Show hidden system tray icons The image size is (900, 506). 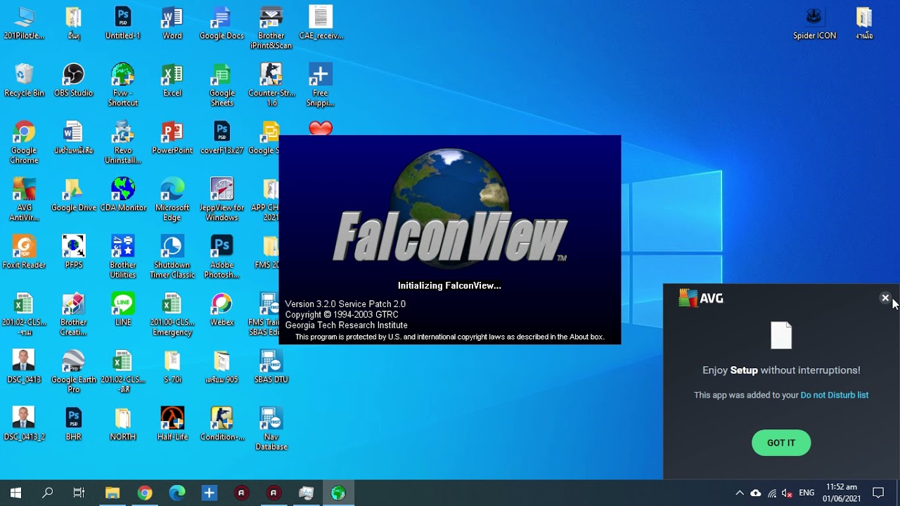tap(739, 493)
